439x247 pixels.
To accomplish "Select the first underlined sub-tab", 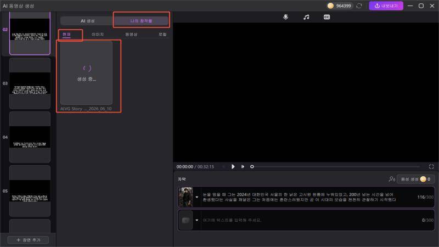I will pyautogui.click(x=66, y=35).
